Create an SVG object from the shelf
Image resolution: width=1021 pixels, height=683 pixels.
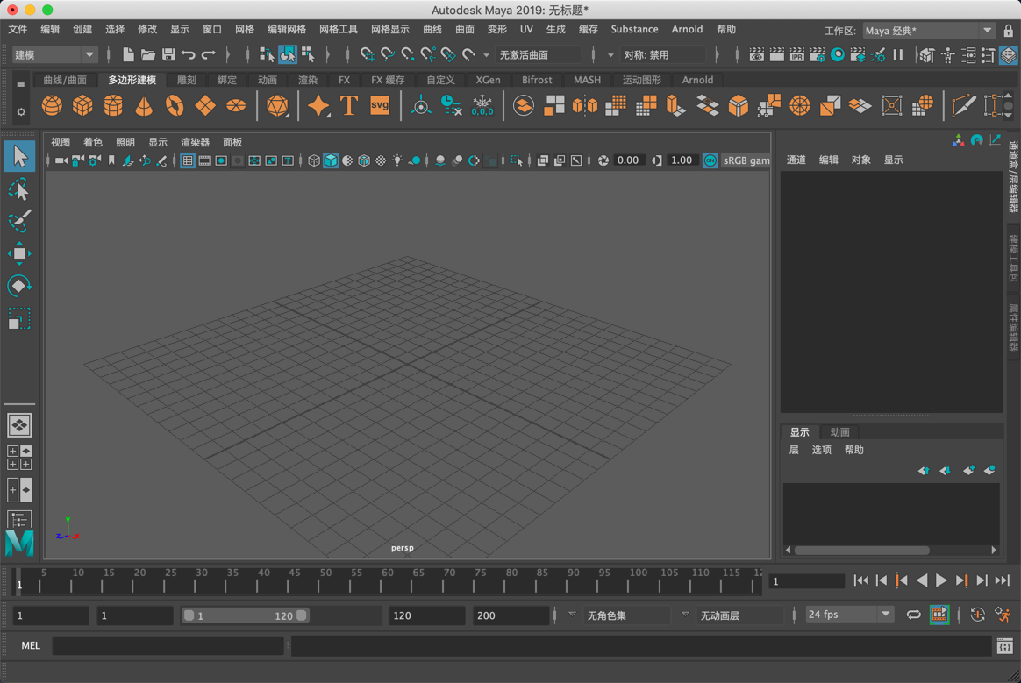coord(378,105)
